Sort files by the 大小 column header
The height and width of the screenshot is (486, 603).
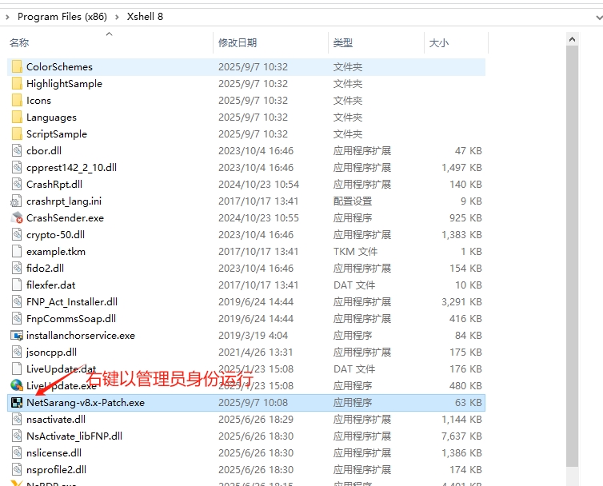[x=439, y=42]
